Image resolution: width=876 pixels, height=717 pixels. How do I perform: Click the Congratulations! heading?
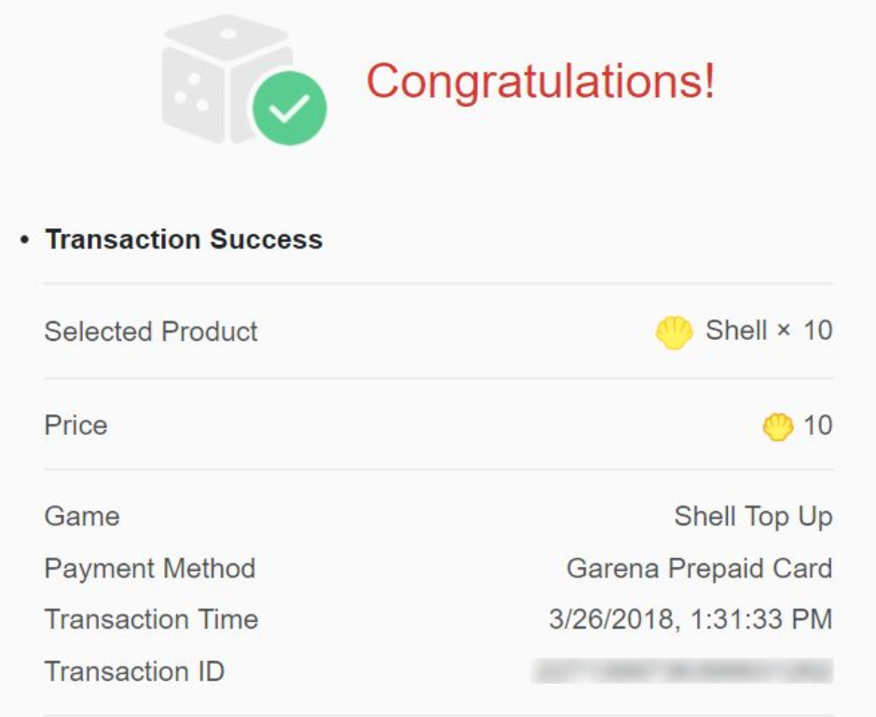click(541, 82)
